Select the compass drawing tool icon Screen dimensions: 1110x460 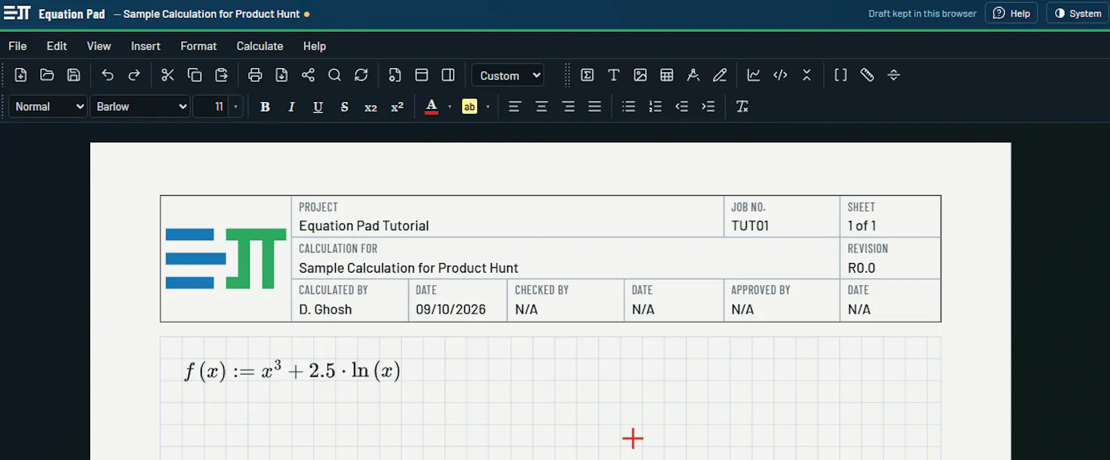[x=693, y=75]
